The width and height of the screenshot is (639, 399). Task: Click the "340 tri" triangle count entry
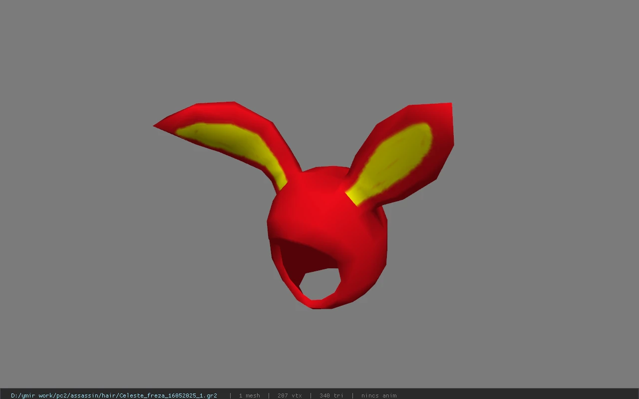pos(331,396)
